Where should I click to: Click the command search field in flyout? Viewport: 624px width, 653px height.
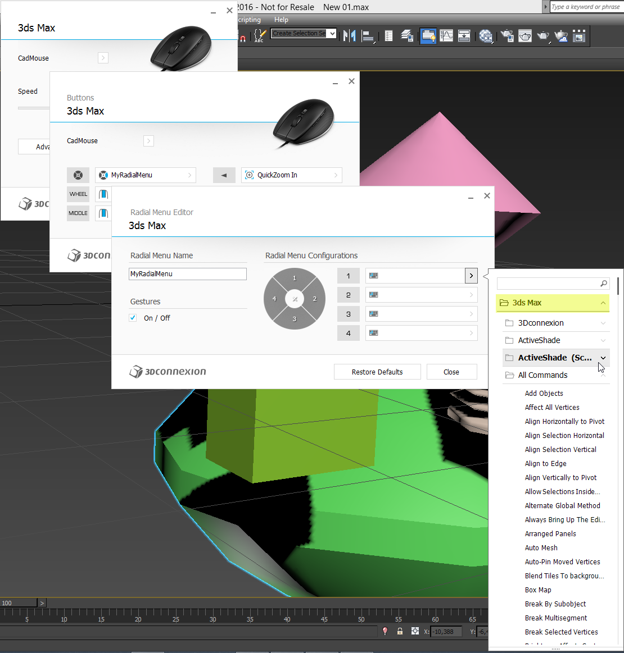click(x=553, y=284)
